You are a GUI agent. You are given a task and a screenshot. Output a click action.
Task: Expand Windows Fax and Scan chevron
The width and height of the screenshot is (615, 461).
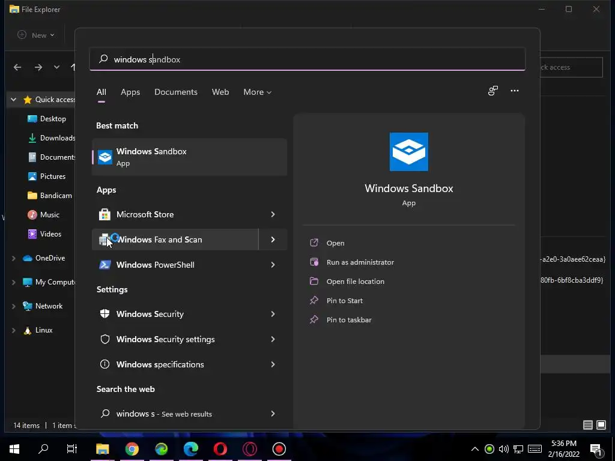(x=273, y=240)
